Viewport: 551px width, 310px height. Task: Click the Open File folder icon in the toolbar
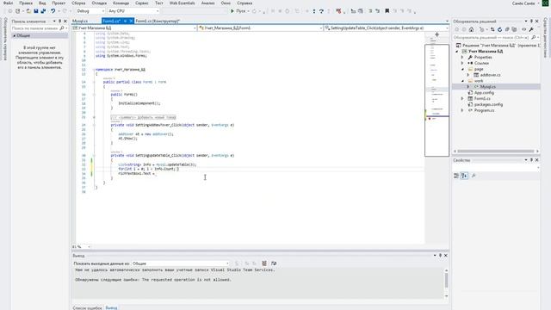pyautogui.click(x=28, y=11)
